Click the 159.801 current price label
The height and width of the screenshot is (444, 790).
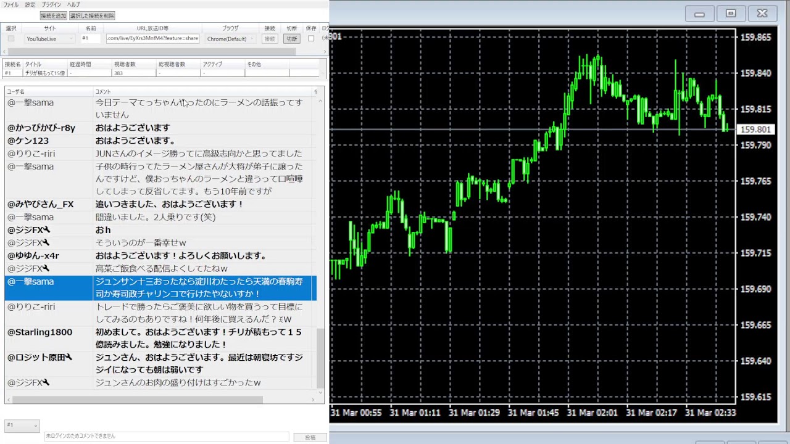click(x=755, y=129)
